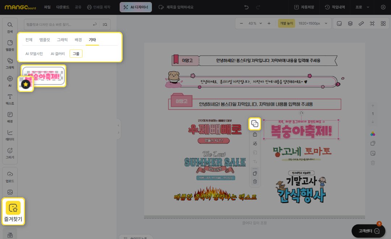The width and height of the screenshot is (391, 239).
Task: Toggle the 개별 높이 option
Action: click(x=286, y=24)
